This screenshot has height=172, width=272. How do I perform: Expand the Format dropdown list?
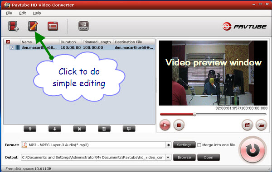click(168, 145)
